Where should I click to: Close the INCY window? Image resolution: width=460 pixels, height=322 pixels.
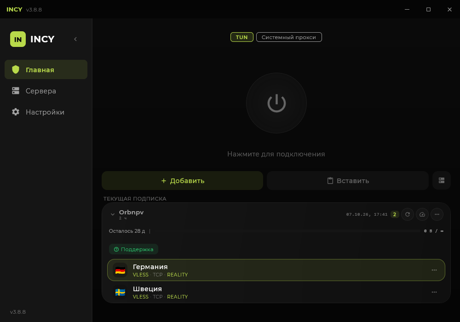coord(449,9)
